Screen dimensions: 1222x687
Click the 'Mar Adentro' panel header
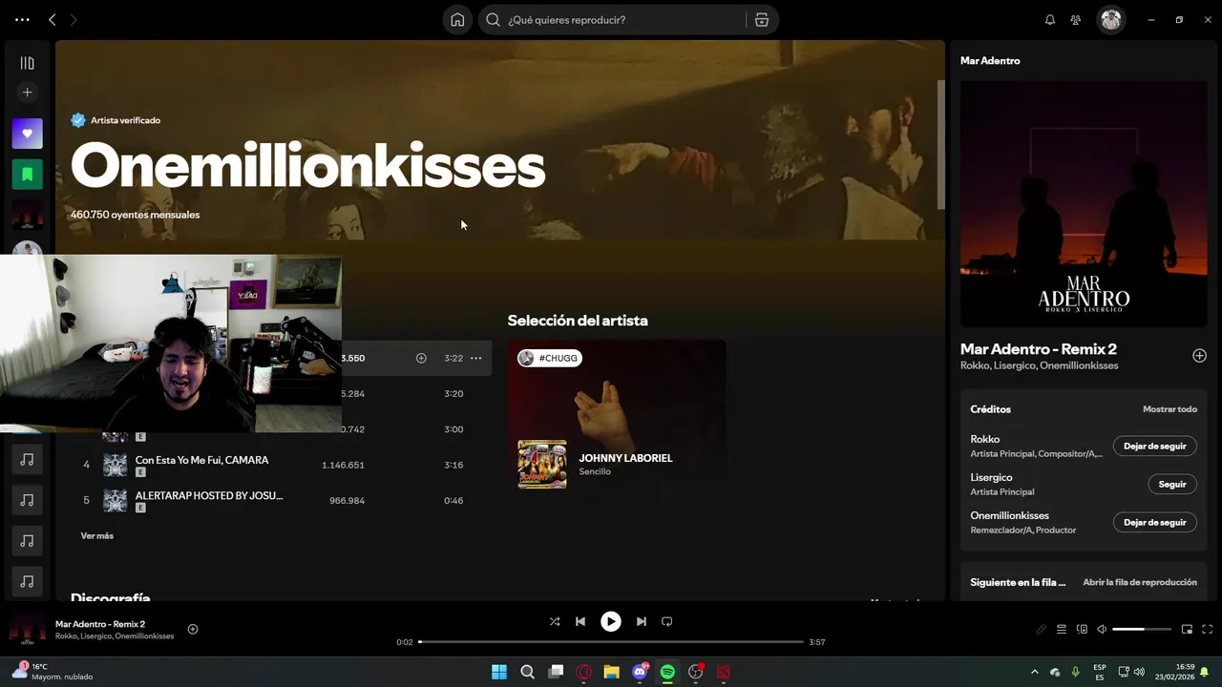(990, 60)
